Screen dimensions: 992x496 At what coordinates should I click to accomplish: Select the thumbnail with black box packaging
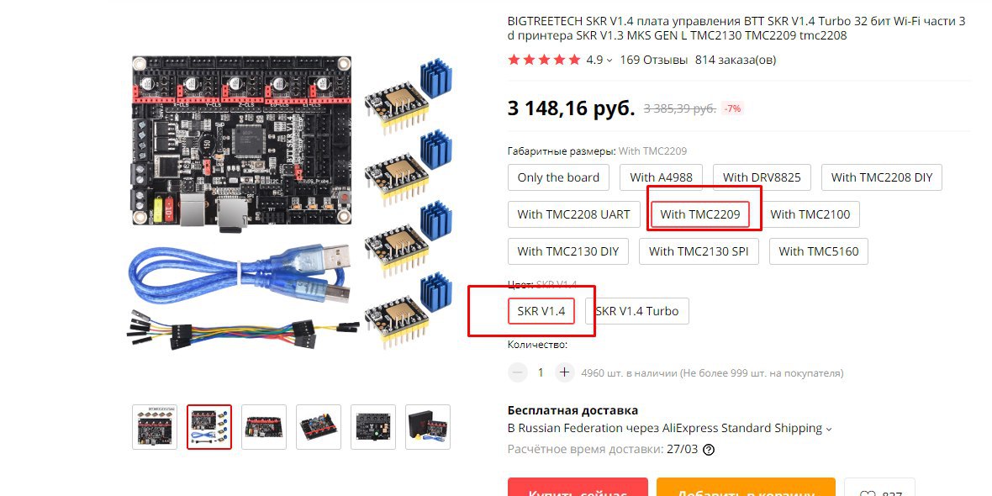click(428, 427)
